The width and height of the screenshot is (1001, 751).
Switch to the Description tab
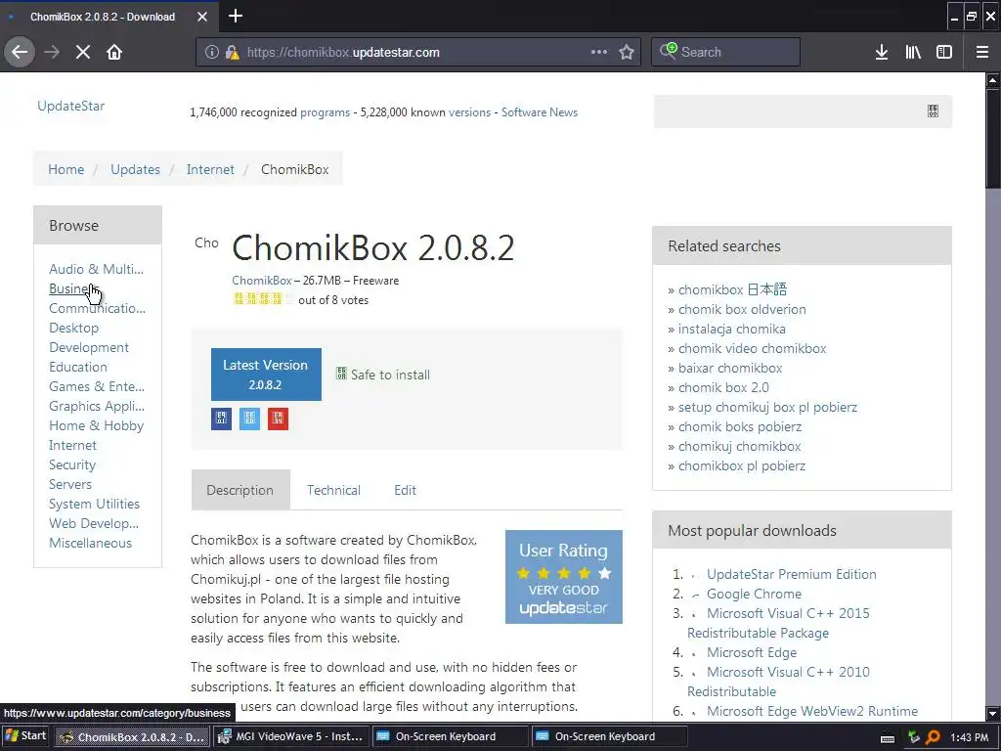click(240, 490)
